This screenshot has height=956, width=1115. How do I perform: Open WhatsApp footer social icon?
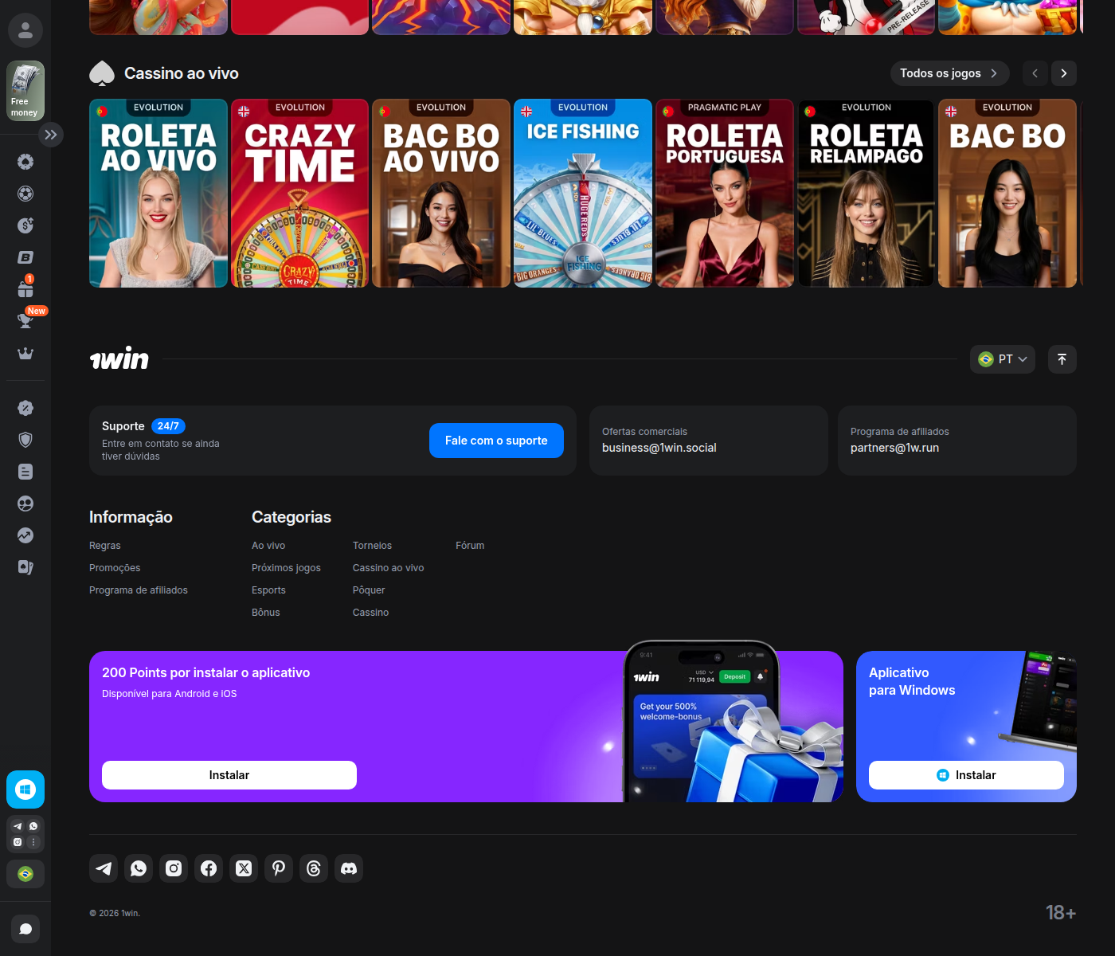[x=139, y=868]
